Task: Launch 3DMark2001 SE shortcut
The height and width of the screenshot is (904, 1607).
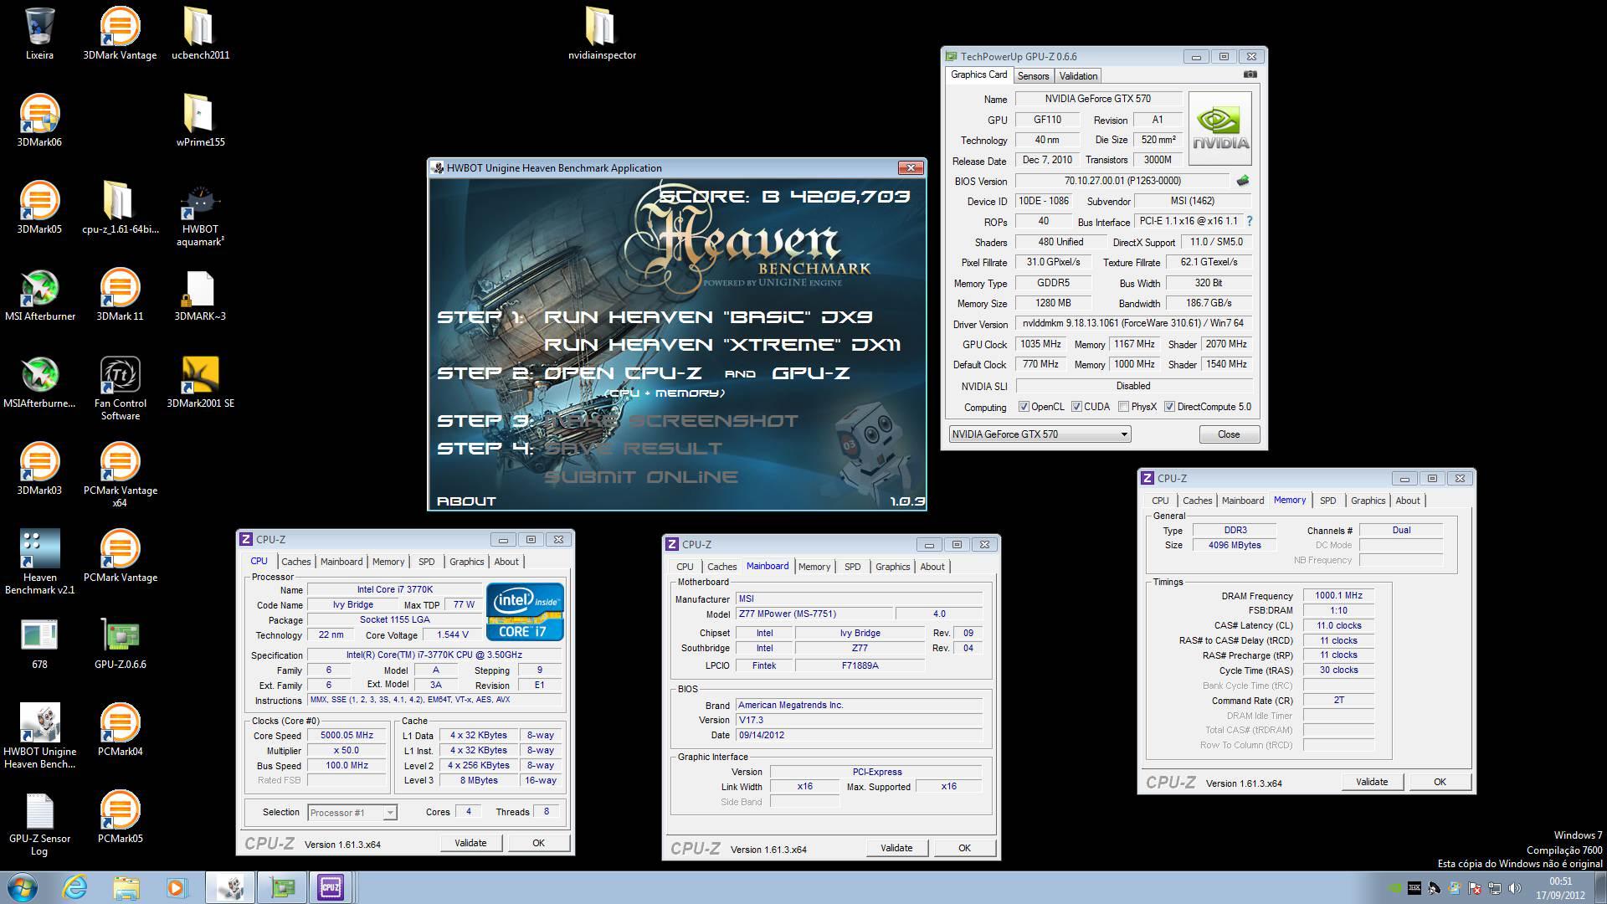Action: pyautogui.click(x=200, y=382)
